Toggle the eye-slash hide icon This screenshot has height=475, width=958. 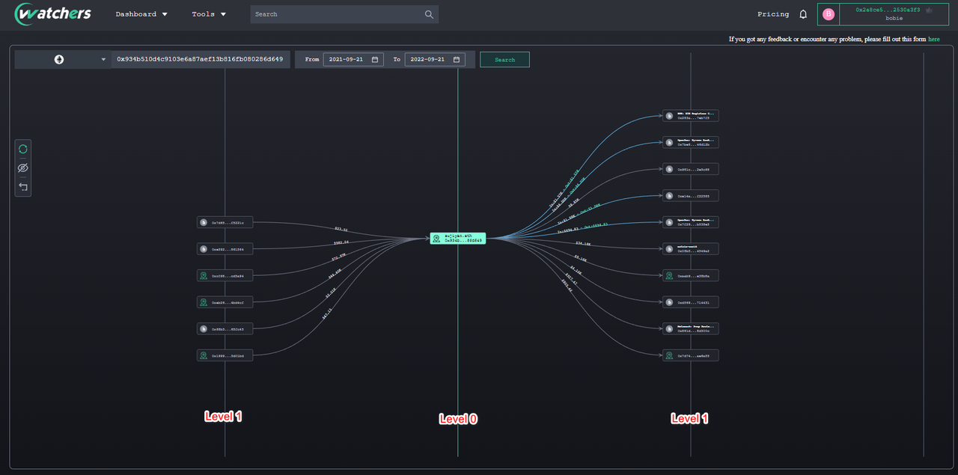click(23, 168)
